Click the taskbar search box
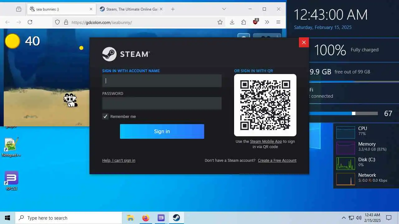Image resolution: width=399 pixels, height=224 pixels. coord(69,218)
